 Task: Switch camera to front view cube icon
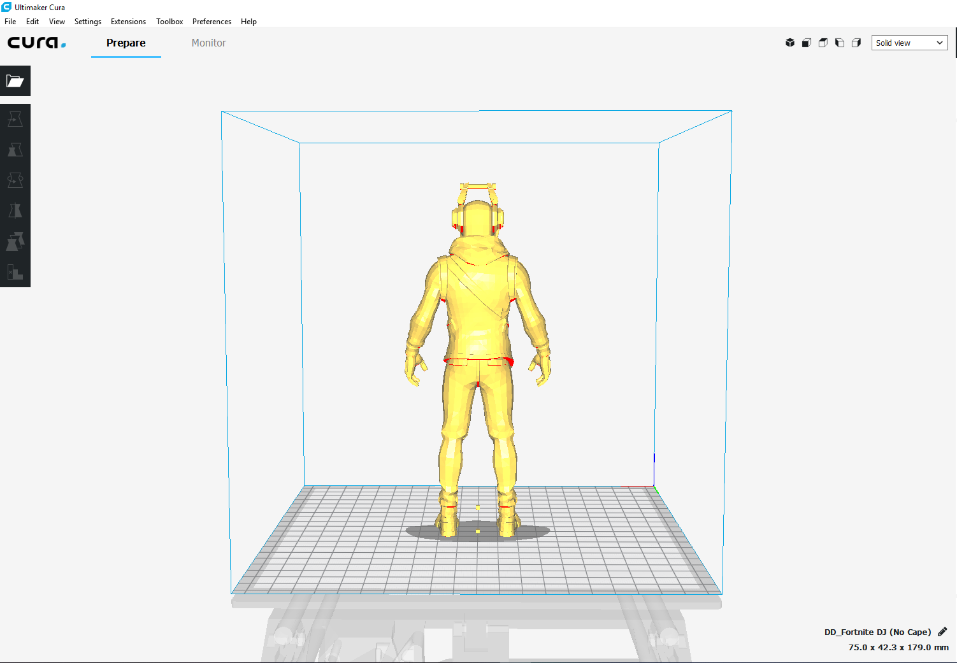[x=807, y=43]
